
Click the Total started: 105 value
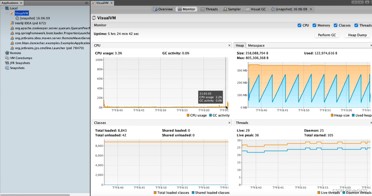pyautogui.click(x=319, y=135)
